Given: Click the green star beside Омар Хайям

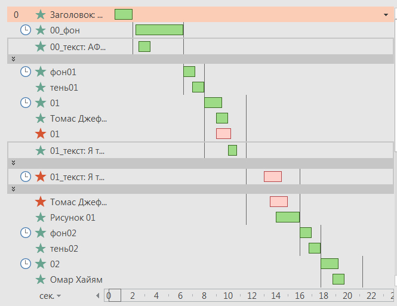Looking at the screenshot, I should pyautogui.click(x=41, y=279).
